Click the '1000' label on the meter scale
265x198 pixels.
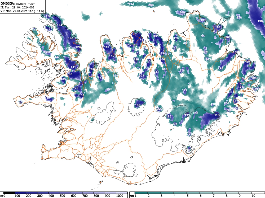click(120, 196)
